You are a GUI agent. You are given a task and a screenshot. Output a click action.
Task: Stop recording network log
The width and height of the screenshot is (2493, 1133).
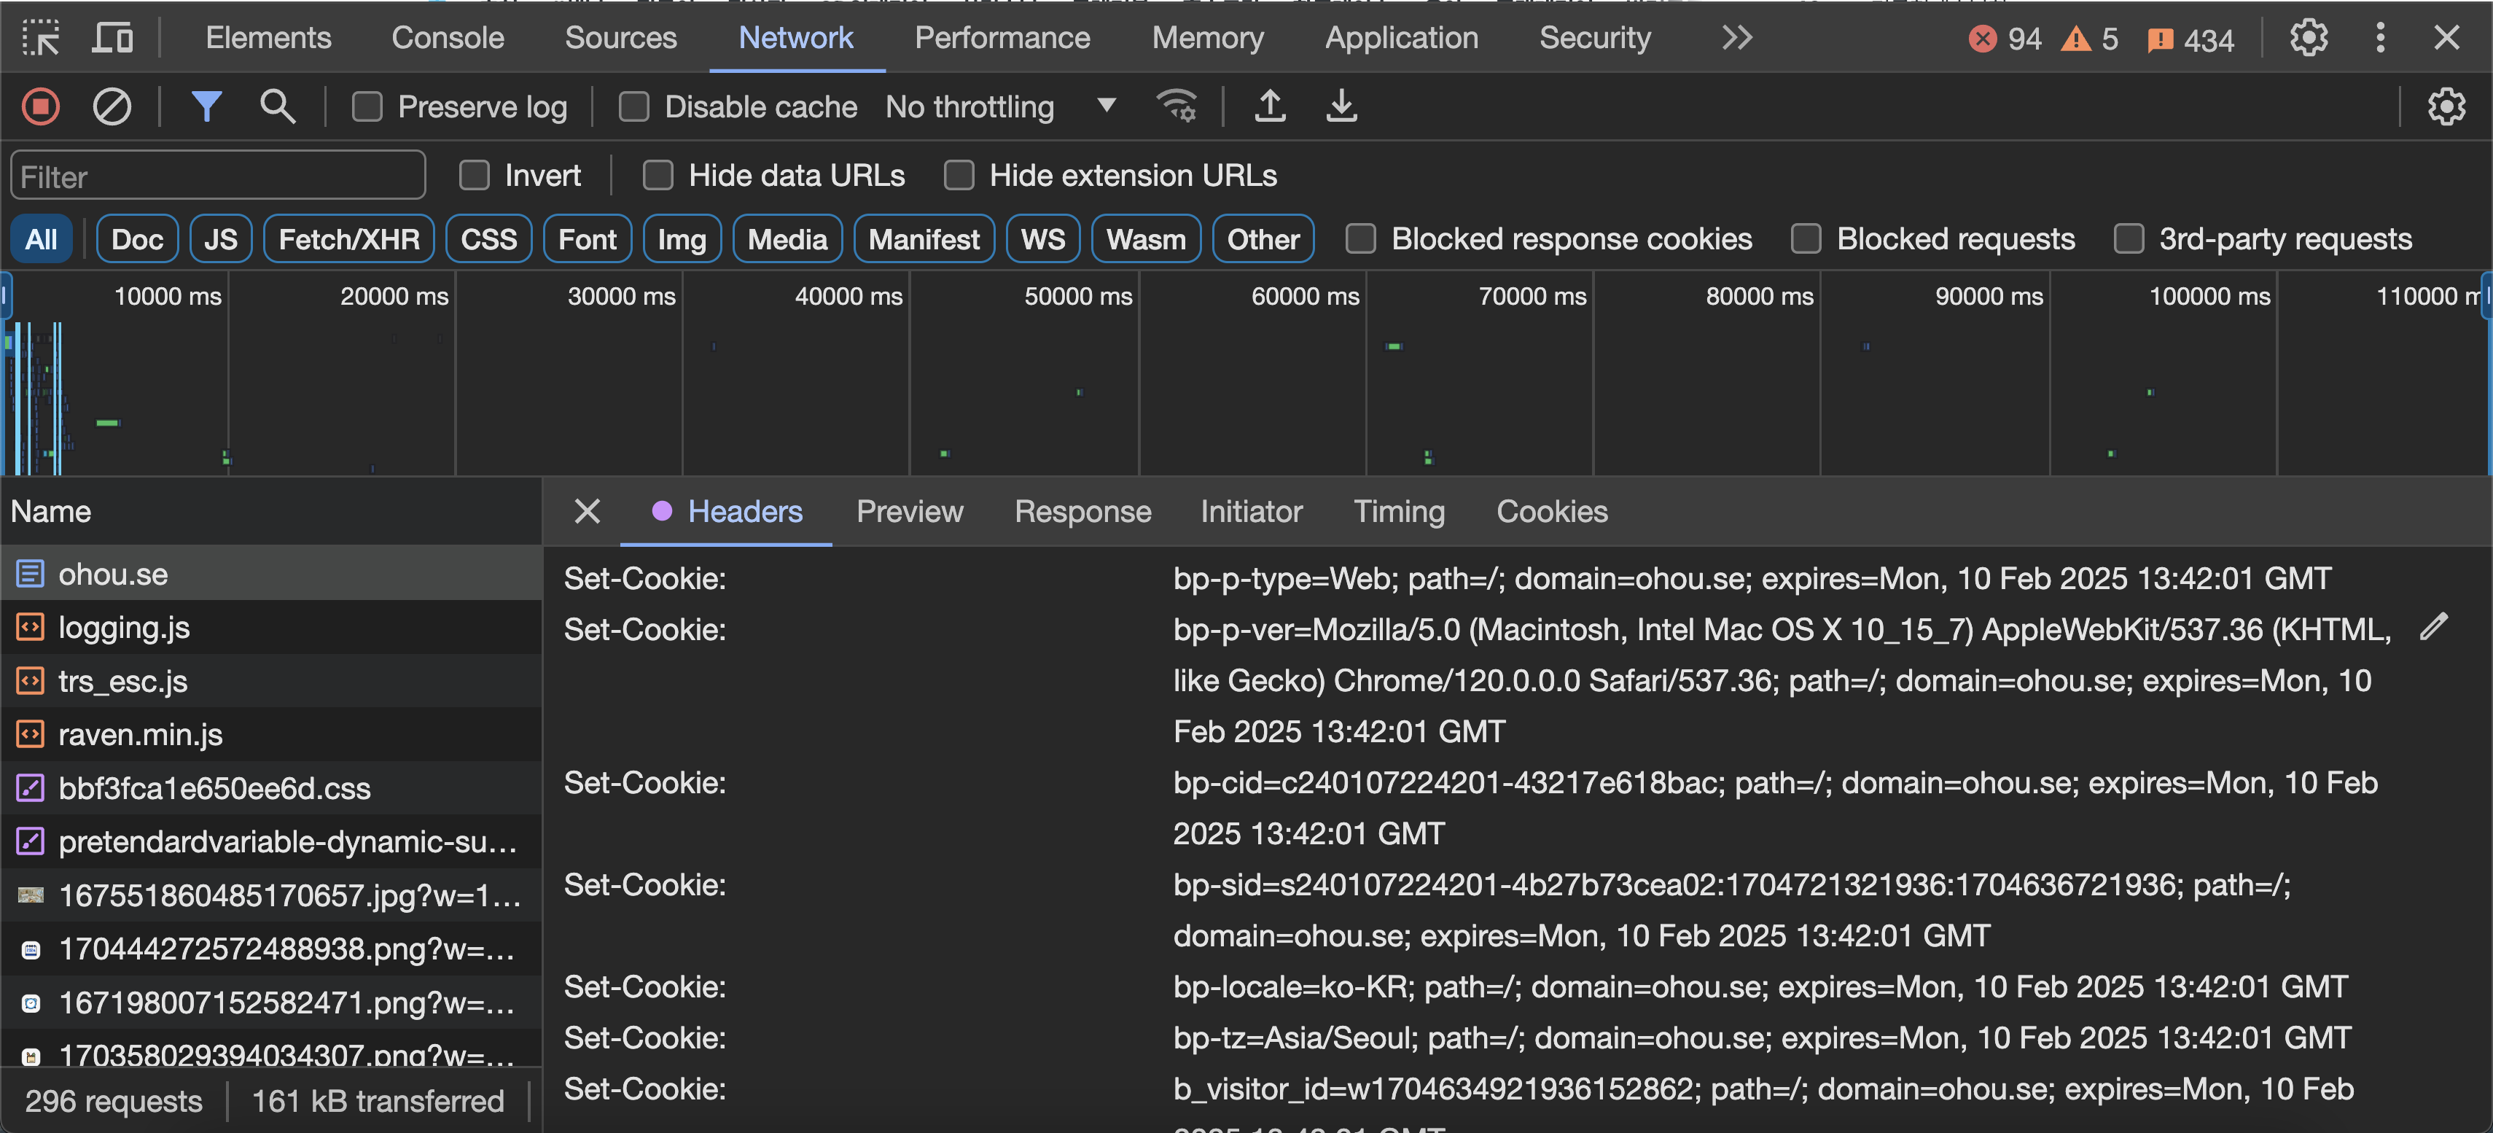point(41,106)
